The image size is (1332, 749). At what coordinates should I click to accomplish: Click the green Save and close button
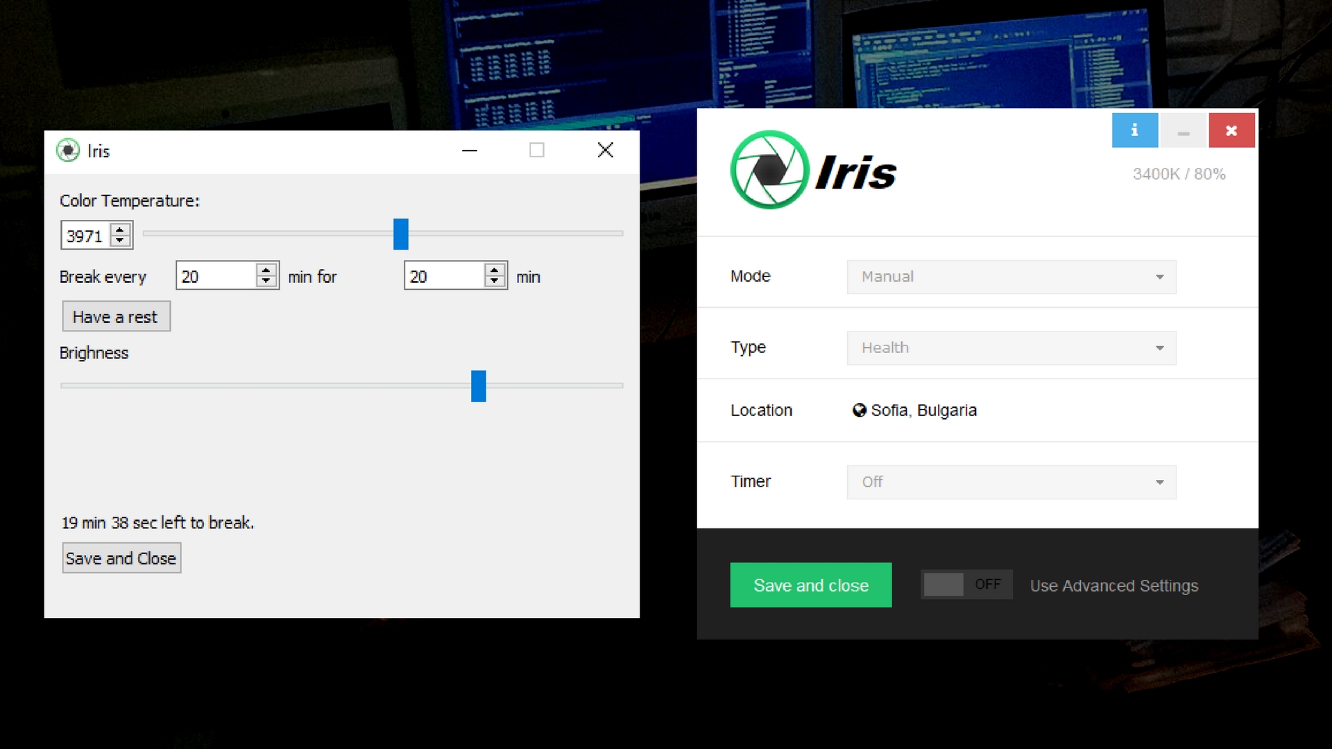click(x=811, y=585)
